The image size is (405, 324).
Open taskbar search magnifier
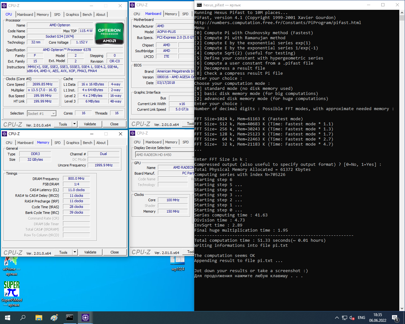(x=23, y=318)
